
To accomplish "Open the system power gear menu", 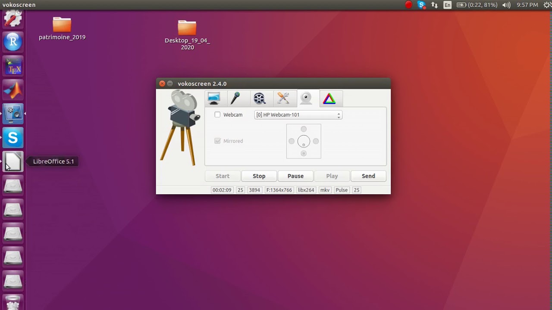I will coord(547,5).
